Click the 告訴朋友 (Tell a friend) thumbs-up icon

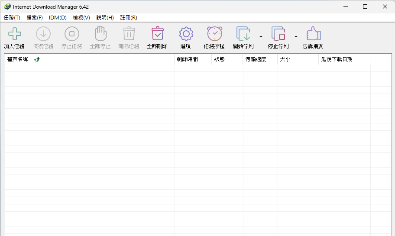tap(313, 34)
